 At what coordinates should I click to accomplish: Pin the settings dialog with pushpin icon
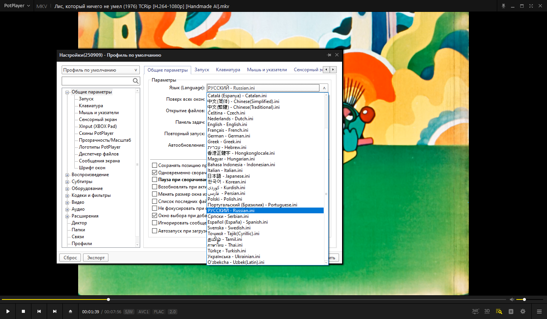(329, 55)
